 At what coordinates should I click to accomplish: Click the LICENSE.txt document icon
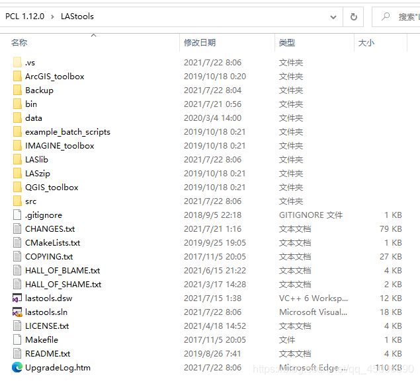[x=17, y=326]
